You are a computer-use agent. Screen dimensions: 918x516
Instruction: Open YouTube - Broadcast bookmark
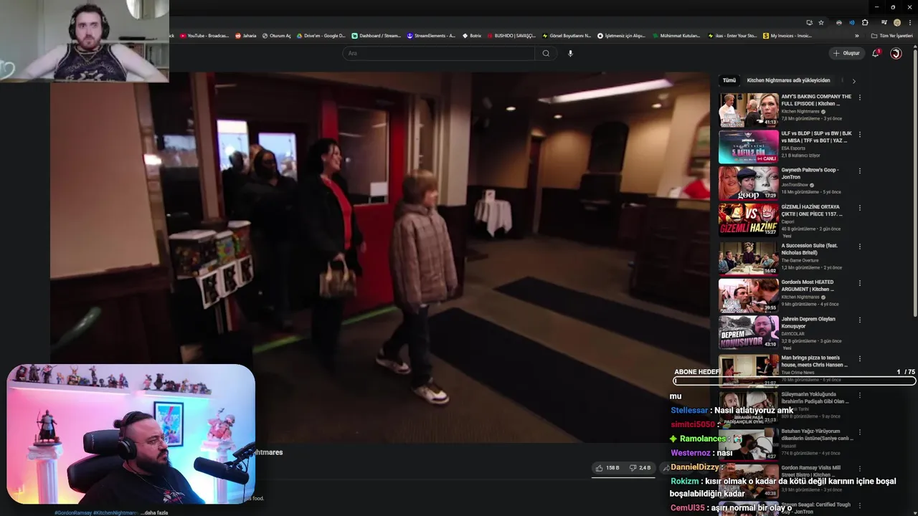204,35
